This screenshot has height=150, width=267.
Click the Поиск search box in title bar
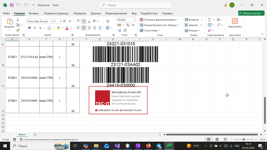point(135,5)
